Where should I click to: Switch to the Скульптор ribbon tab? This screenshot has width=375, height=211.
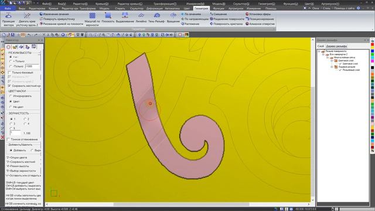137,8
